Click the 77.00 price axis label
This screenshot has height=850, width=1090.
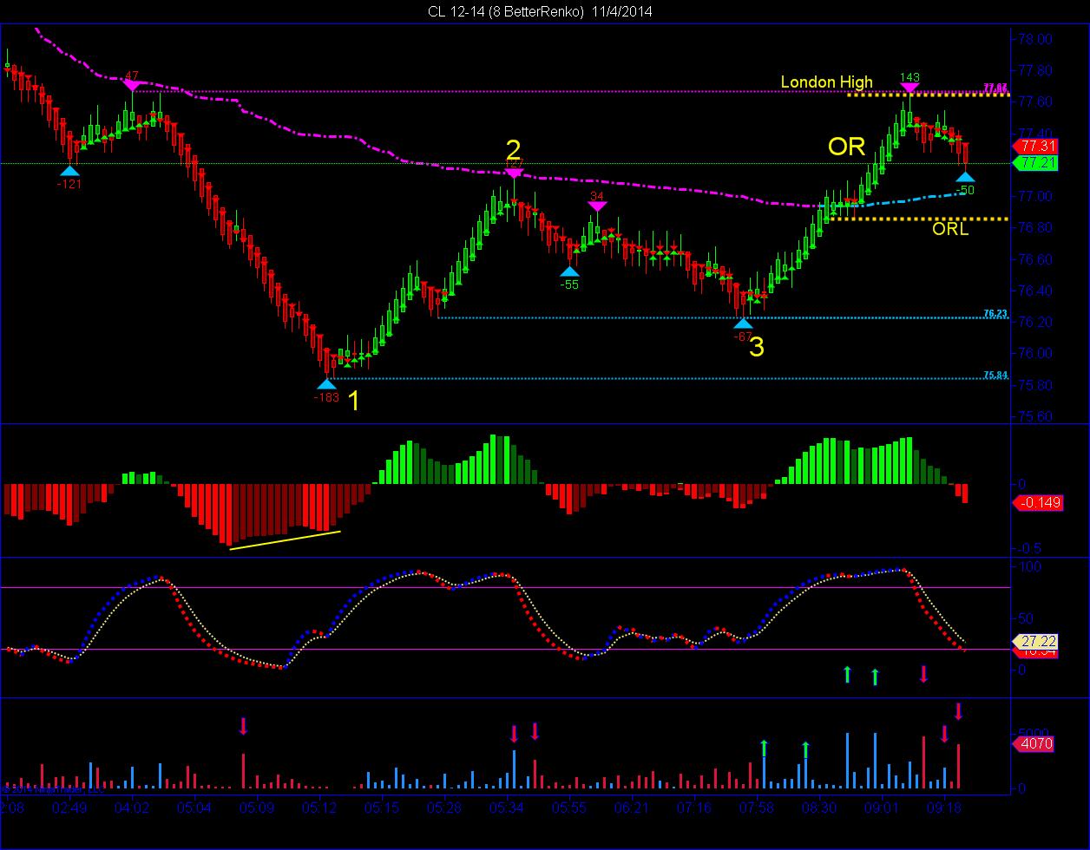coord(1037,197)
